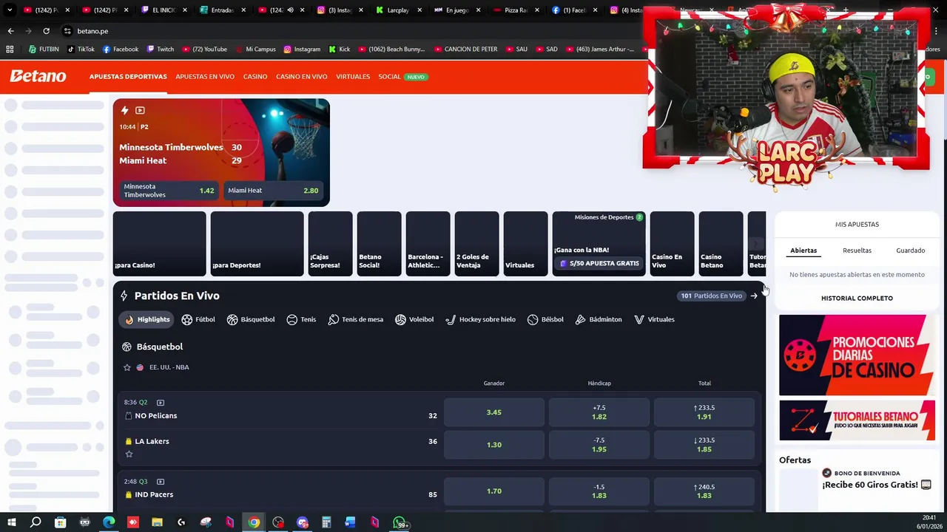The image size is (947, 532).
Task: Open Barcelona - Athletic promo card
Action: click(x=428, y=244)
